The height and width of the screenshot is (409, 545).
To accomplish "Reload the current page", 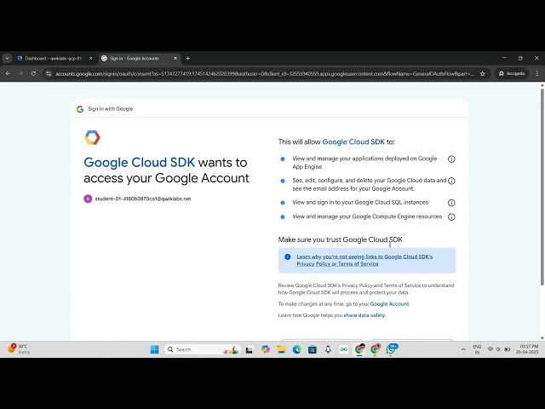I will [33, 74].
